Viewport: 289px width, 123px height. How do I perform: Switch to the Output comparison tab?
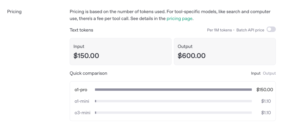pos(269,73)
